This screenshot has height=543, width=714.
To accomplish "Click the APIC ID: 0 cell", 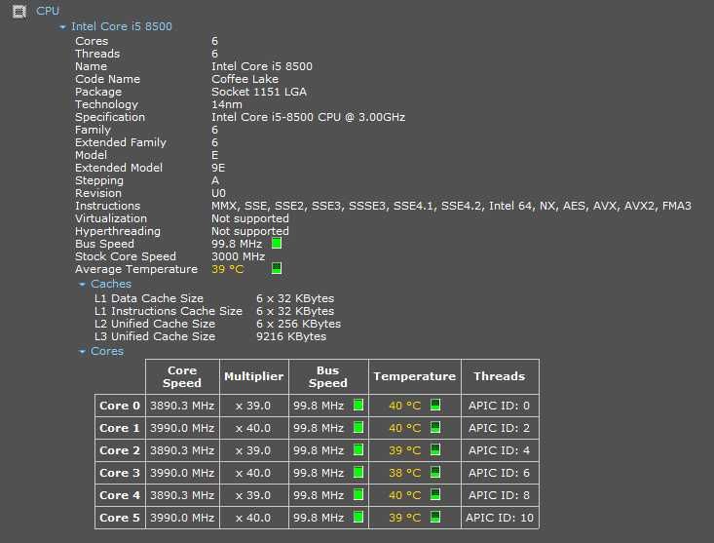I will 500,406.
